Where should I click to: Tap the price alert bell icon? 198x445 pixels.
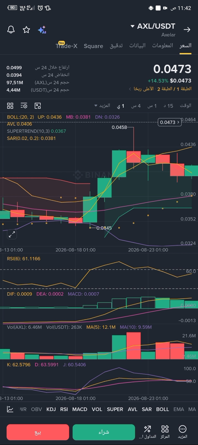[11, 30]
